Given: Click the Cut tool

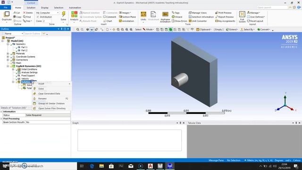Looking at the screenshot, I should click(17, 13).
